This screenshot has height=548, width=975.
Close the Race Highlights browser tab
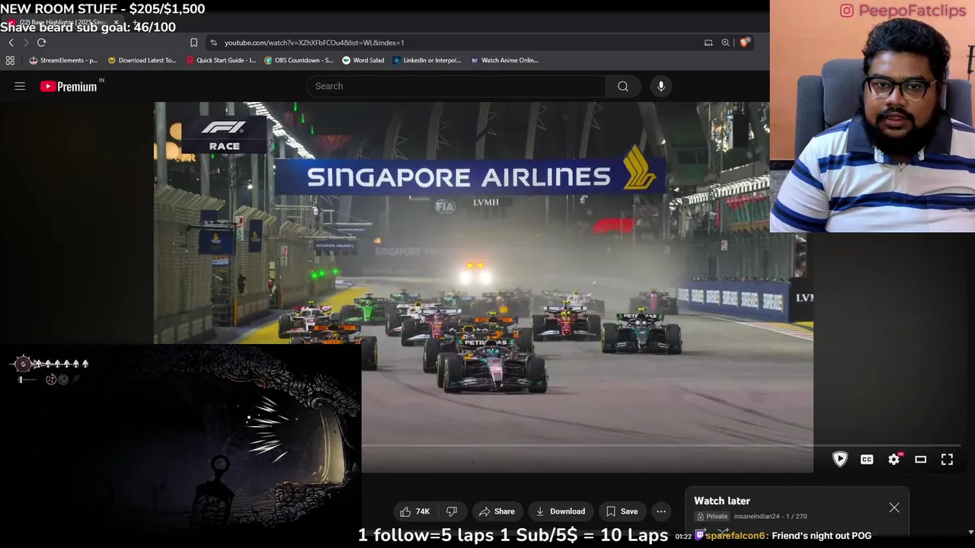point(116,23)
